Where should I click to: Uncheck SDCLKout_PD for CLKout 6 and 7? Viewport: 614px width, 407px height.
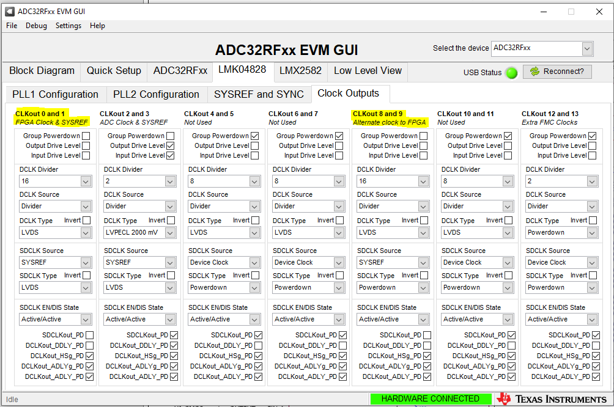343,335
